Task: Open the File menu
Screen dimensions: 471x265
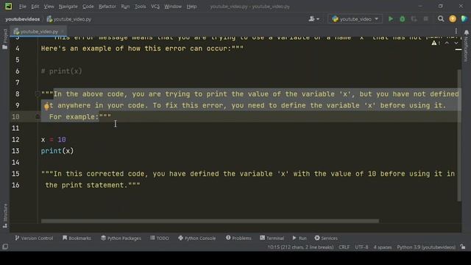Action: (x=23, y=7)
